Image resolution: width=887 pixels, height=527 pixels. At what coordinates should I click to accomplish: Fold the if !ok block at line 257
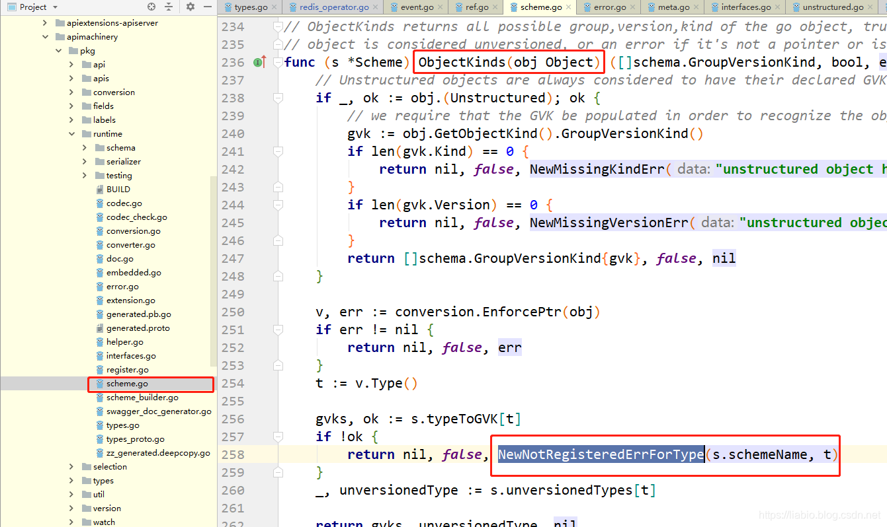278,437
